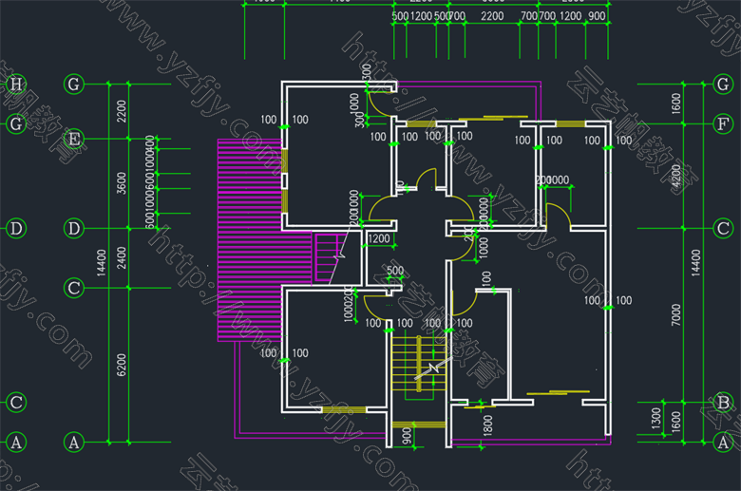Select the yellow staircase treads
741x491 pixels.
click(419, 363)
